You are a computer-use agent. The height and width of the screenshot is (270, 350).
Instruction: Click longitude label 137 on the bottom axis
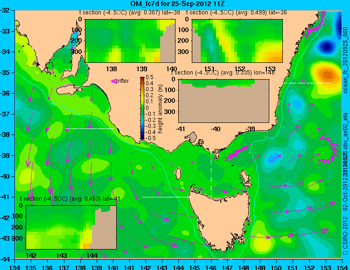click(x=64, y=267)
